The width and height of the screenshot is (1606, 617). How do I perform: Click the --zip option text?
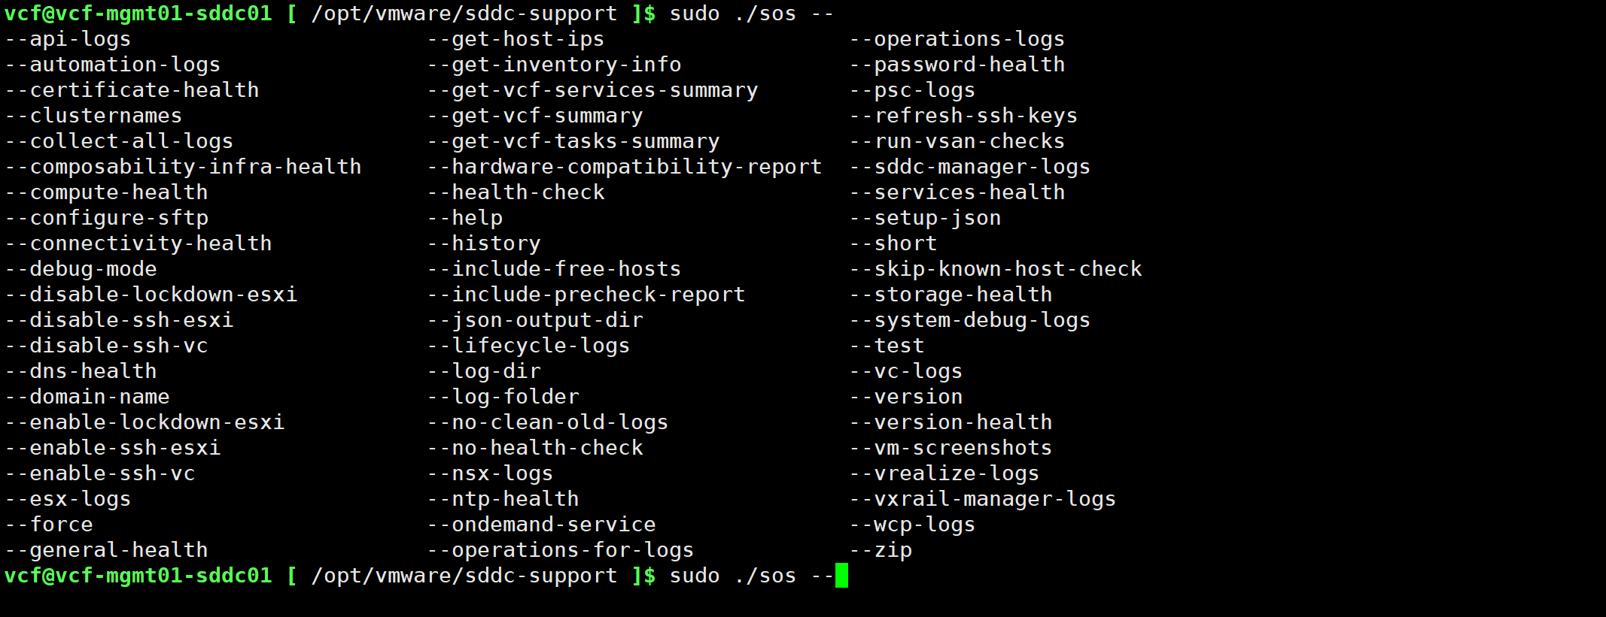pos(881,550)
